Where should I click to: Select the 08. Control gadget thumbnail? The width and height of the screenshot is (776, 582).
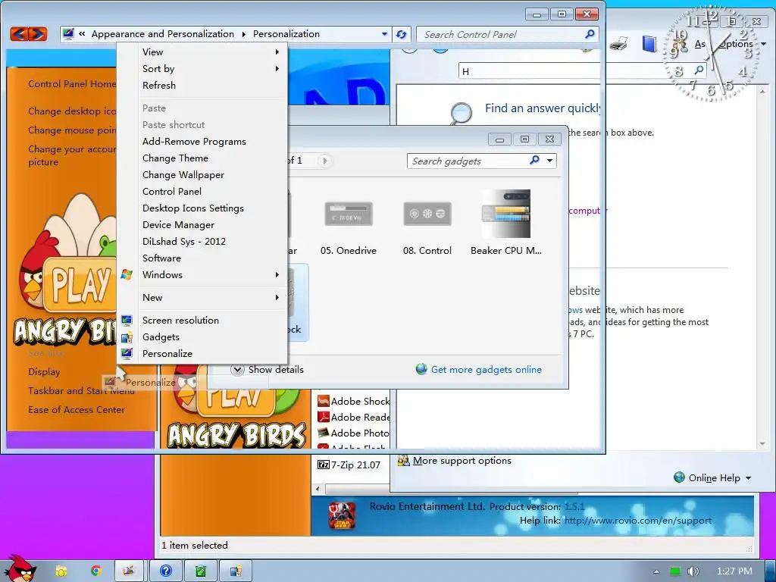click(427, 214)
